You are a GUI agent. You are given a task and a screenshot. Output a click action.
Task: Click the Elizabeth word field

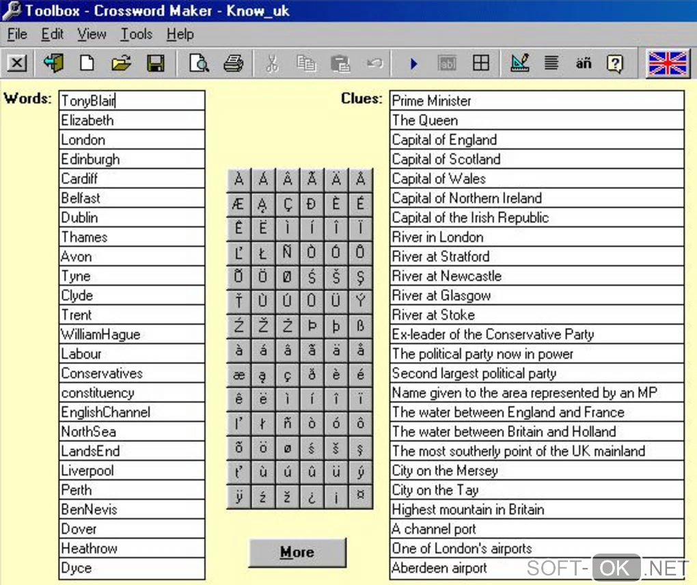click(x=132, y=120)
